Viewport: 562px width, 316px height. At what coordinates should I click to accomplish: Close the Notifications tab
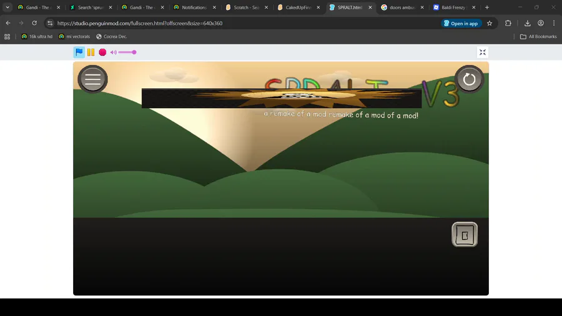214,7
